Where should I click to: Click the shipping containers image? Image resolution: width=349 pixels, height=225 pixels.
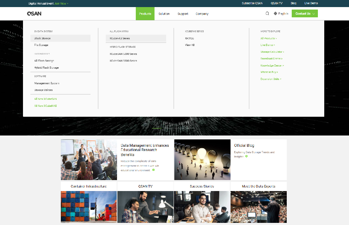(x=89, y=207)
